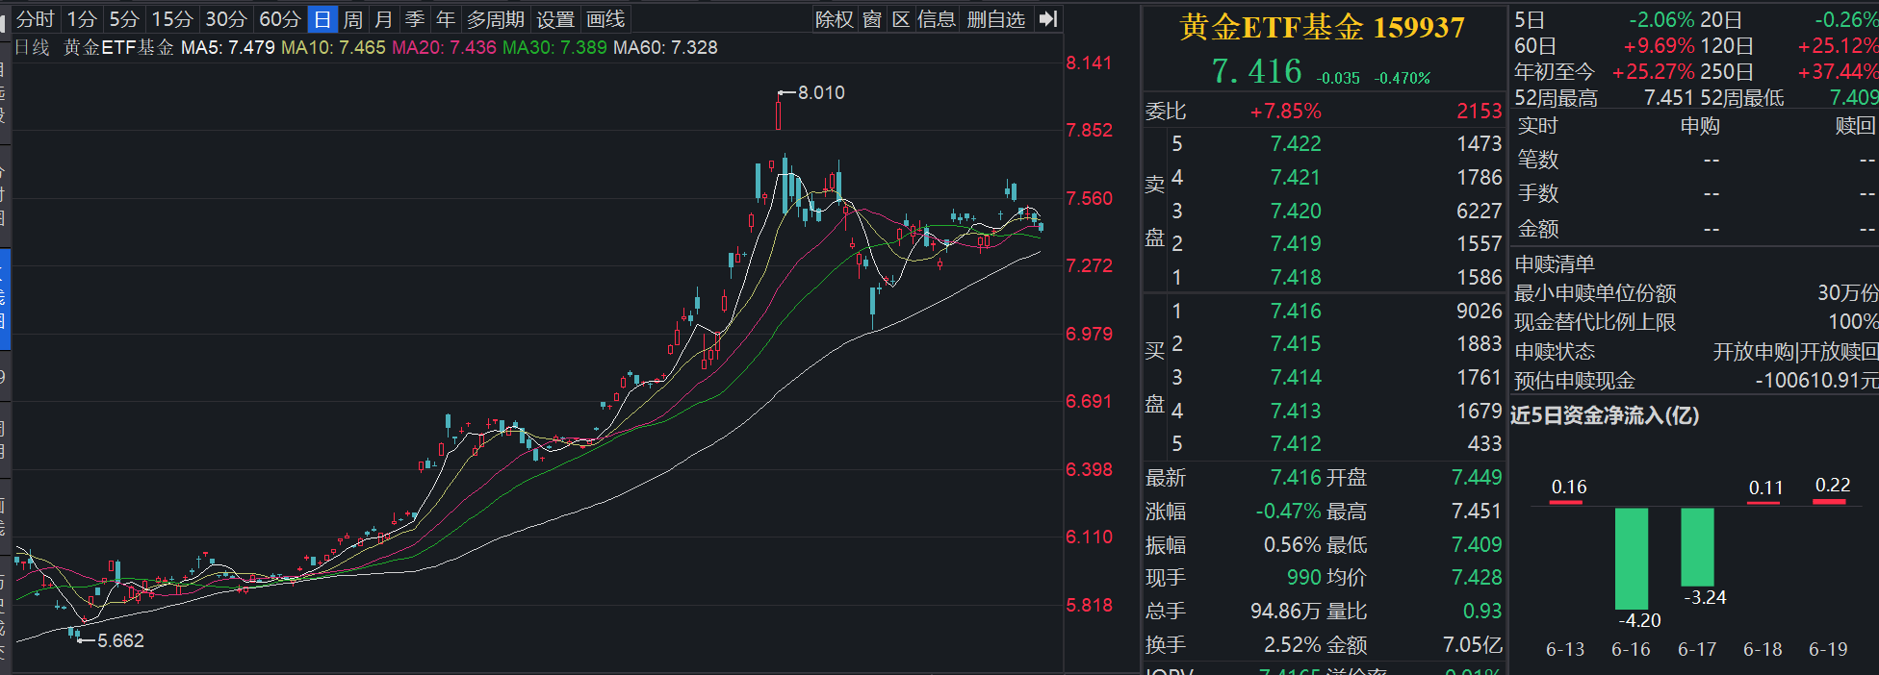Image resolution: width=1879 pixels, height=675 pixels.
Task: Click the MA5: 7.479 indicator label
Action: tap(228, 47)
